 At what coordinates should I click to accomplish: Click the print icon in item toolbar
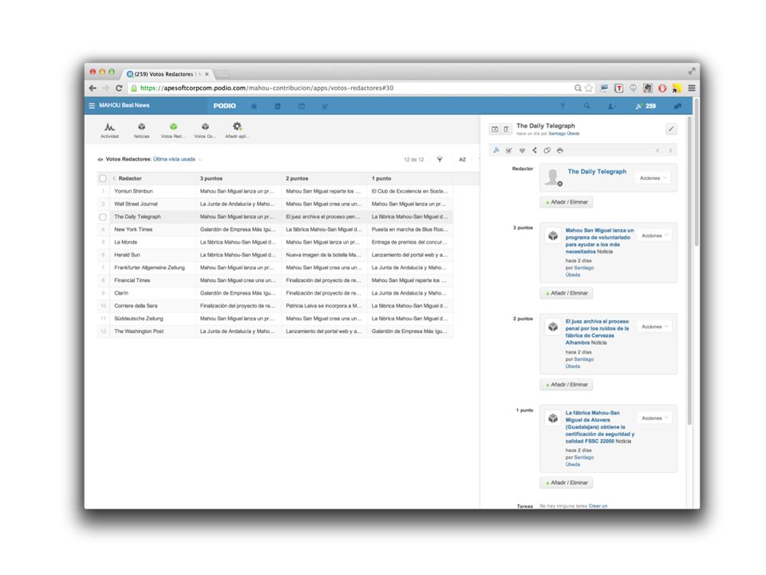(560, 151)
